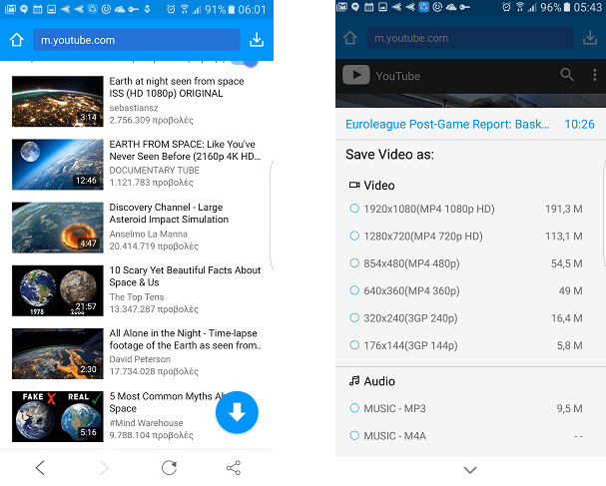
Task: Tap the Audio music note section icon
Action: 354,381
